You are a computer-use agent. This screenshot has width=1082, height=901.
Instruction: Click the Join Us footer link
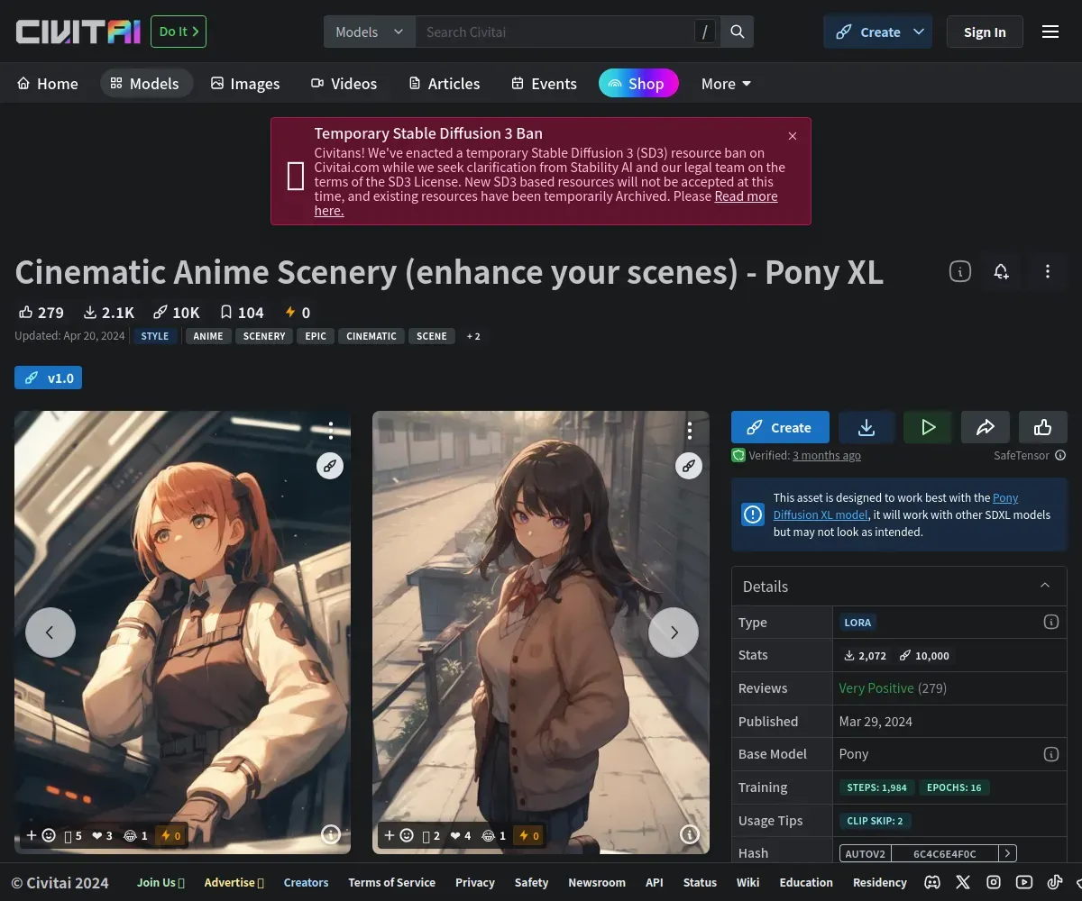pos(160,882)
